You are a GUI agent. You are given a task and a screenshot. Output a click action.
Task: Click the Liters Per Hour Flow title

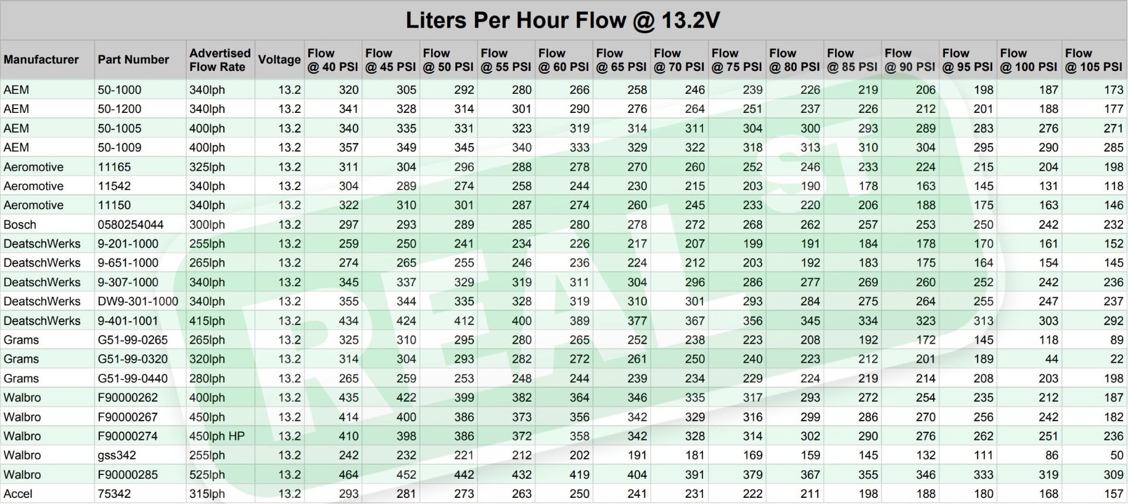[562, 20]
